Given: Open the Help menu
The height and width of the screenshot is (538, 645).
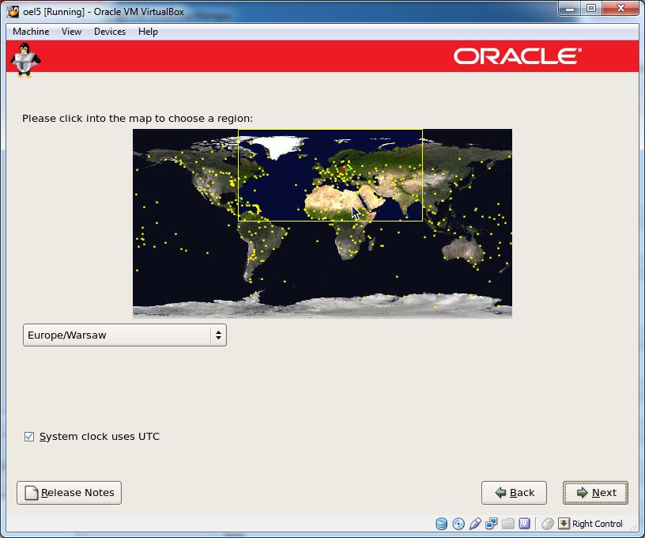Looking at the screenshot, I should 148,32.
